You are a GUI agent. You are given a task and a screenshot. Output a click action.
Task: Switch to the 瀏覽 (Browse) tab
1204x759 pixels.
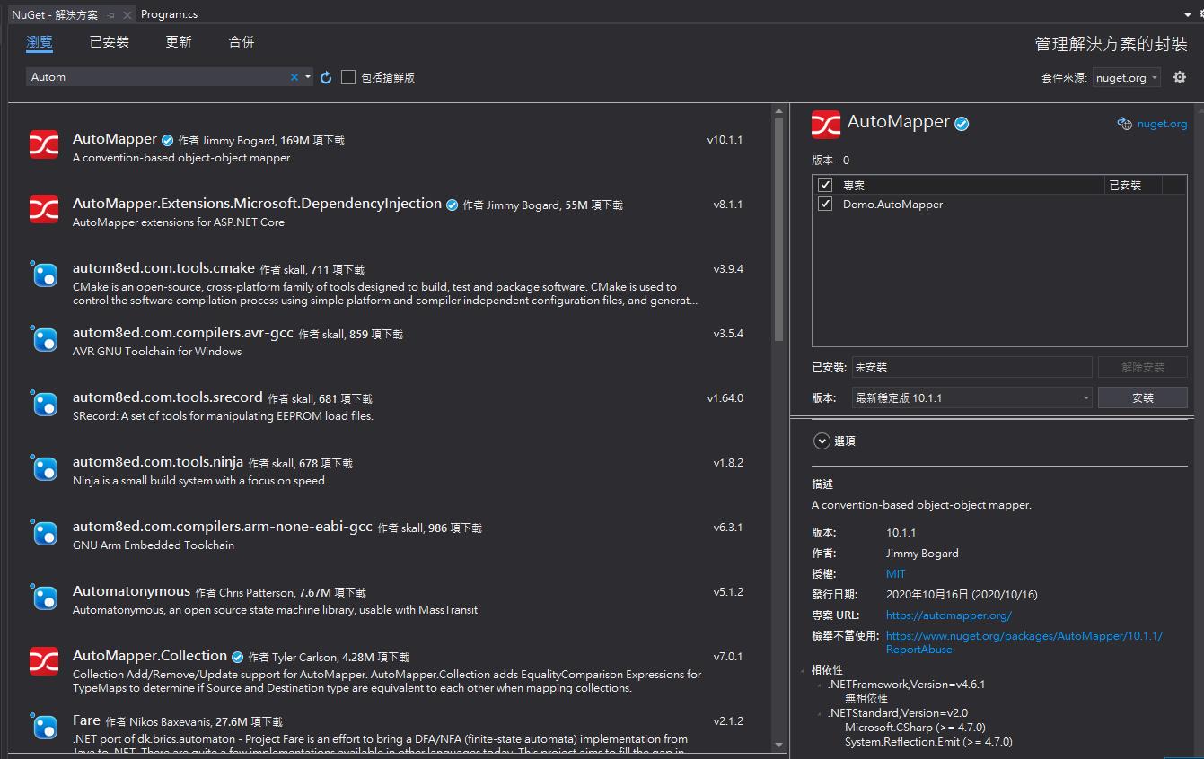[x=40, y=42]
